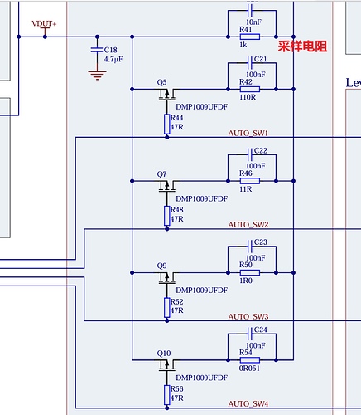Select the AUTO_SW4 net label
Viewport: 361px width, 415px height.
[248, 404]
